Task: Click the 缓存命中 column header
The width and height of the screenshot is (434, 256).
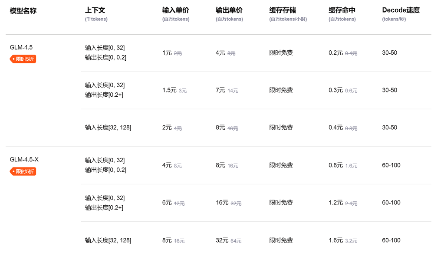Action: tap(342, 10)
